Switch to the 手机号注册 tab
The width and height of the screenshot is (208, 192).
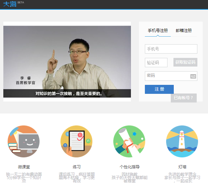click(158, 30)
